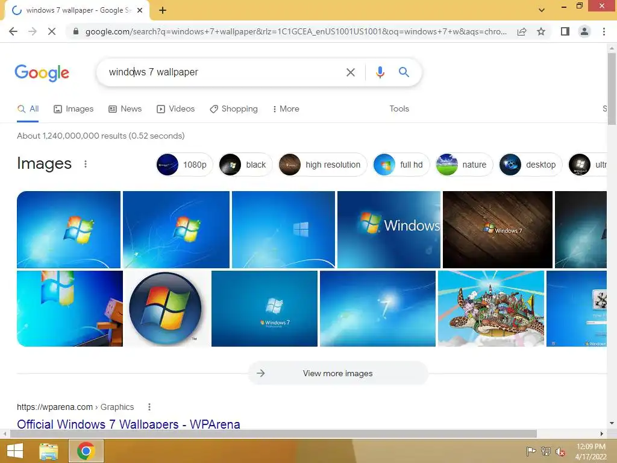Viewport: 617px width, 463px height.
Task: Clear the search query text
Action: (x=350, y=72)
